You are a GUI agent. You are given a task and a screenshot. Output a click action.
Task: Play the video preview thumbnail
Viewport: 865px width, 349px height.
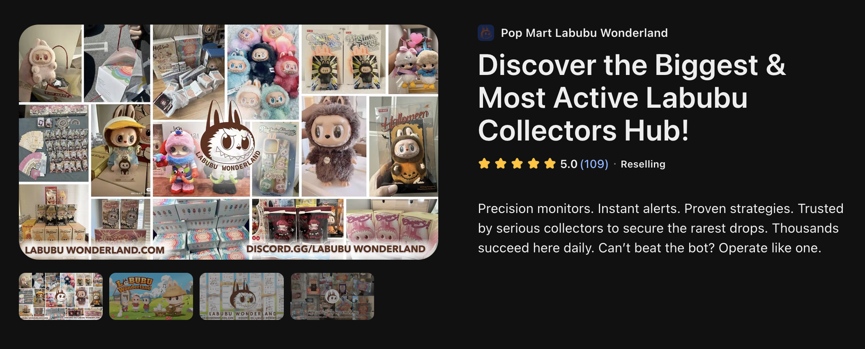[x=332, y=296]
